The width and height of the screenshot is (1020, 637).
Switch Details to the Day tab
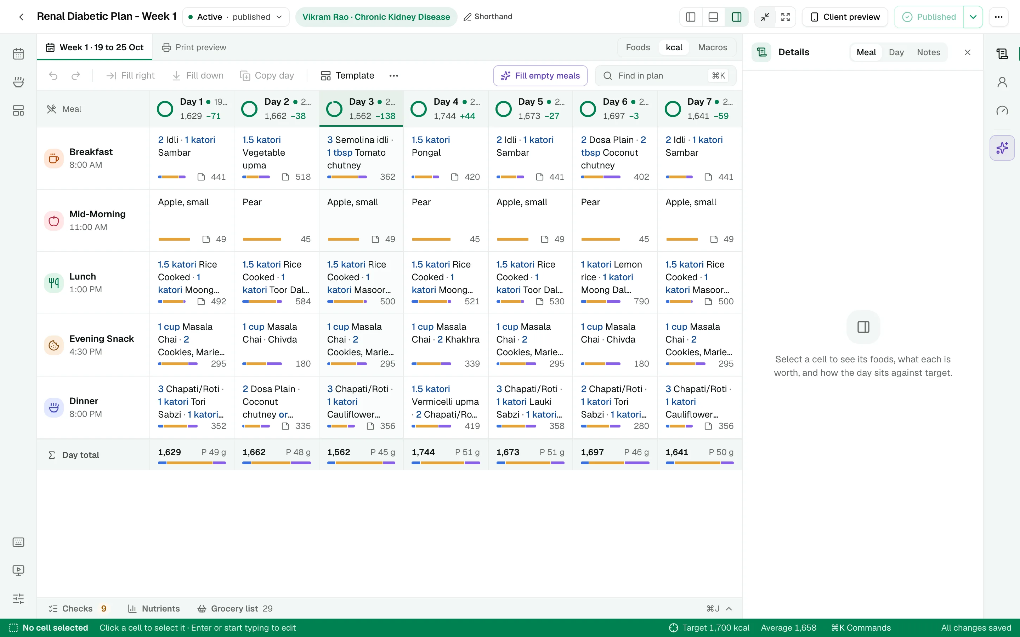click(896, 52)
